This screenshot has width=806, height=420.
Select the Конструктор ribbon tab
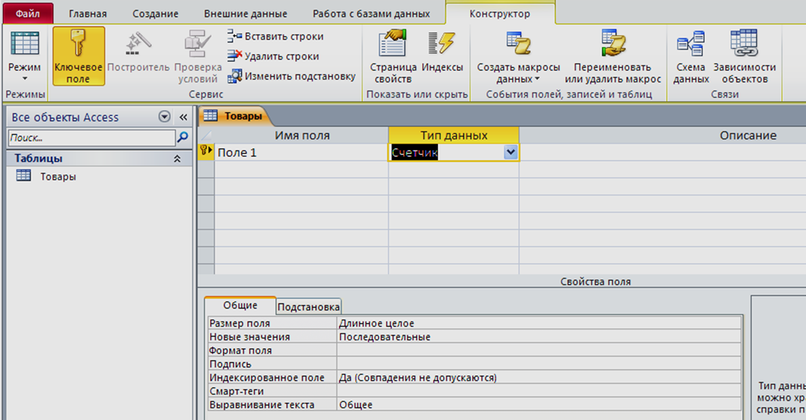(500, 14)
